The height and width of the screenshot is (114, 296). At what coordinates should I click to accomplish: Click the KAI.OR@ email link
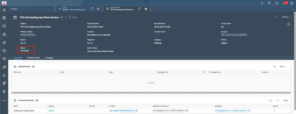pyautogui.click(x=124, y=111)
